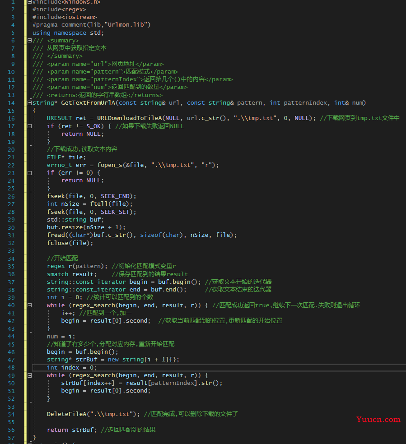Click the 'int index = 0;' current line
The height and width of the screenshot is (444, 406).
pos(72,368)
